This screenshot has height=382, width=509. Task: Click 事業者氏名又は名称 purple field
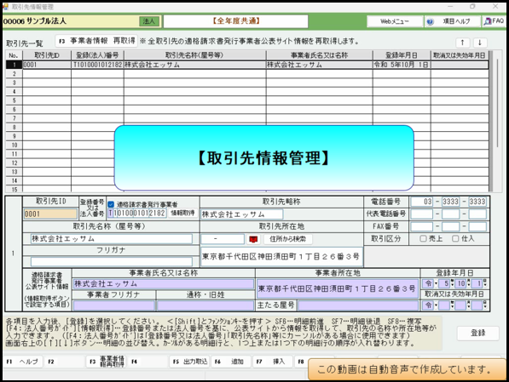(x=164, y=284)
